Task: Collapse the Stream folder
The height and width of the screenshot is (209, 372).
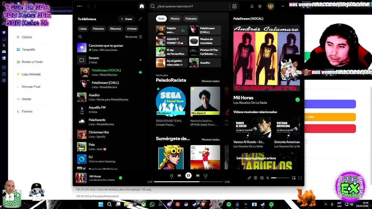Action: coord(140,60)
